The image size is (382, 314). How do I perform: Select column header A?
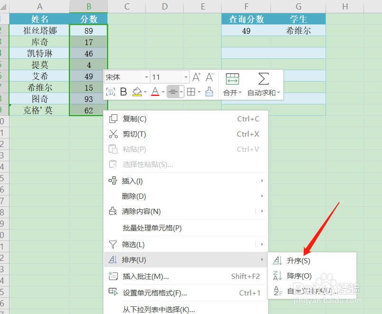[39, 7]
